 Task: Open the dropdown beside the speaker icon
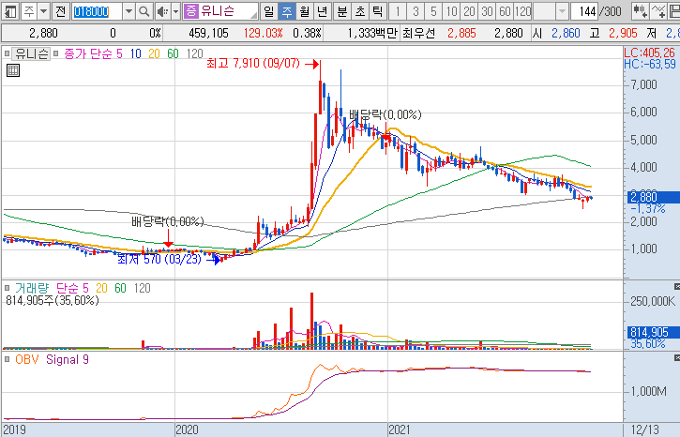175,11
